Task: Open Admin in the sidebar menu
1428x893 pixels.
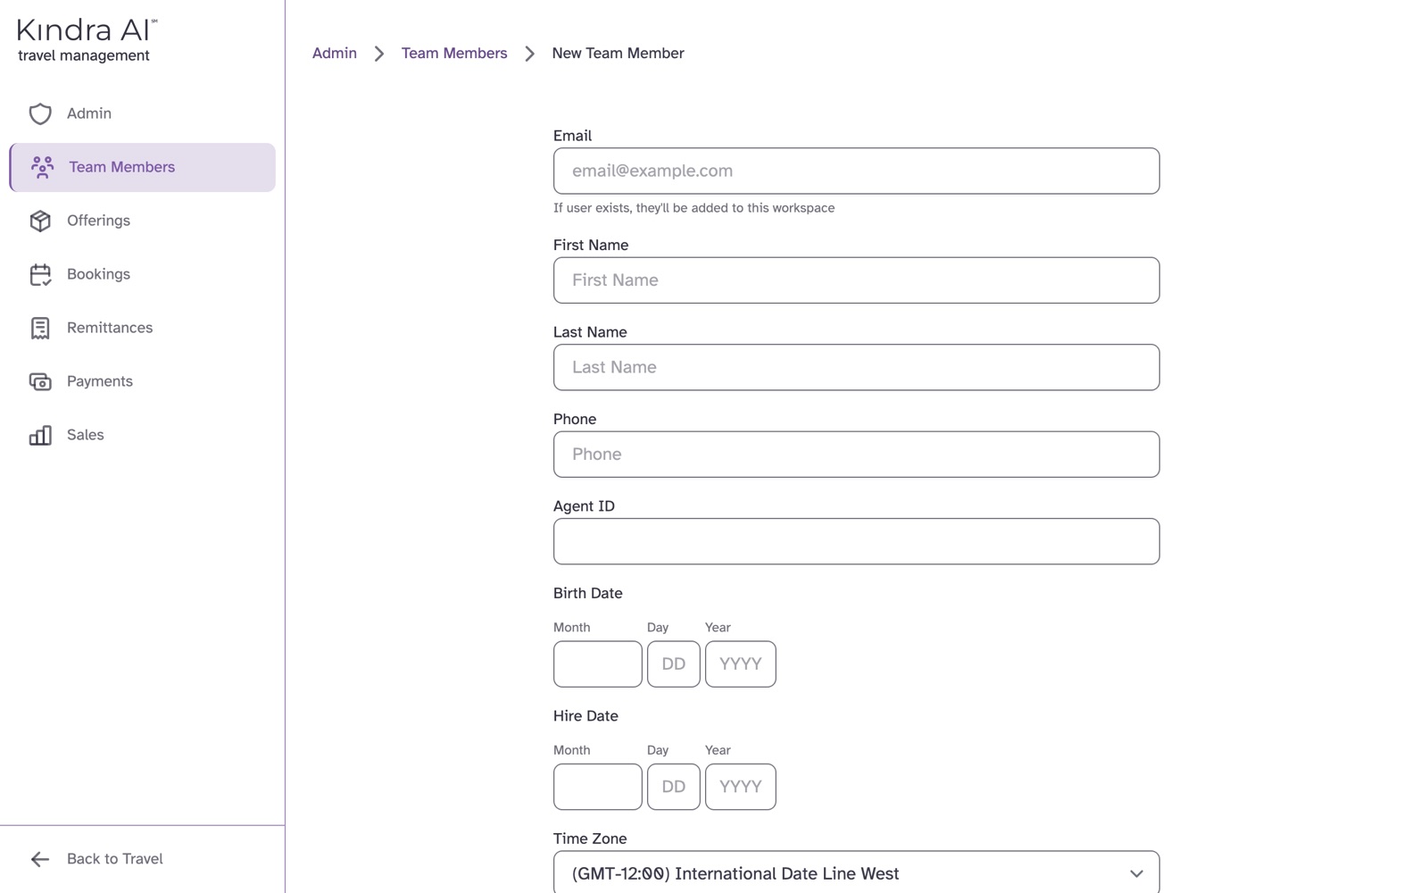Action: click(143, 113)
